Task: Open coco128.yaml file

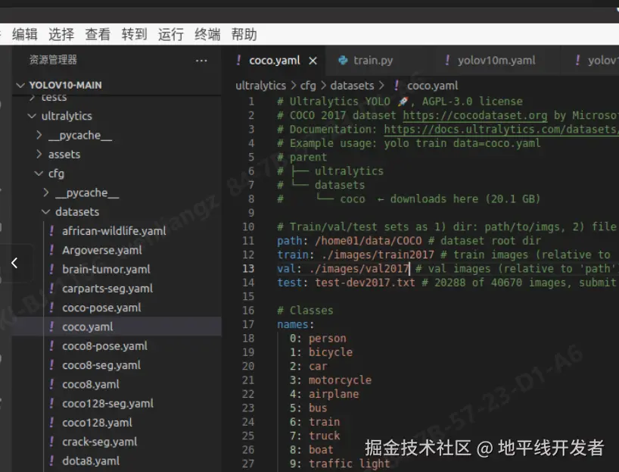Action: click(x=97, y=423)
